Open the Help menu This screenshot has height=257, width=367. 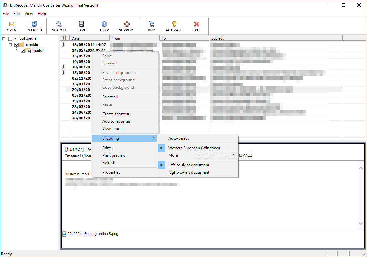(x=42, y=14)
